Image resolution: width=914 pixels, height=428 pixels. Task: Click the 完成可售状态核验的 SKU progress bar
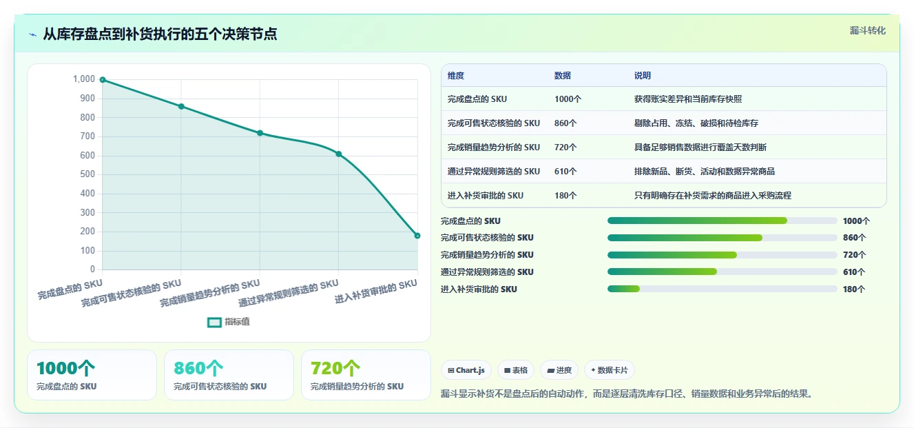723,238
